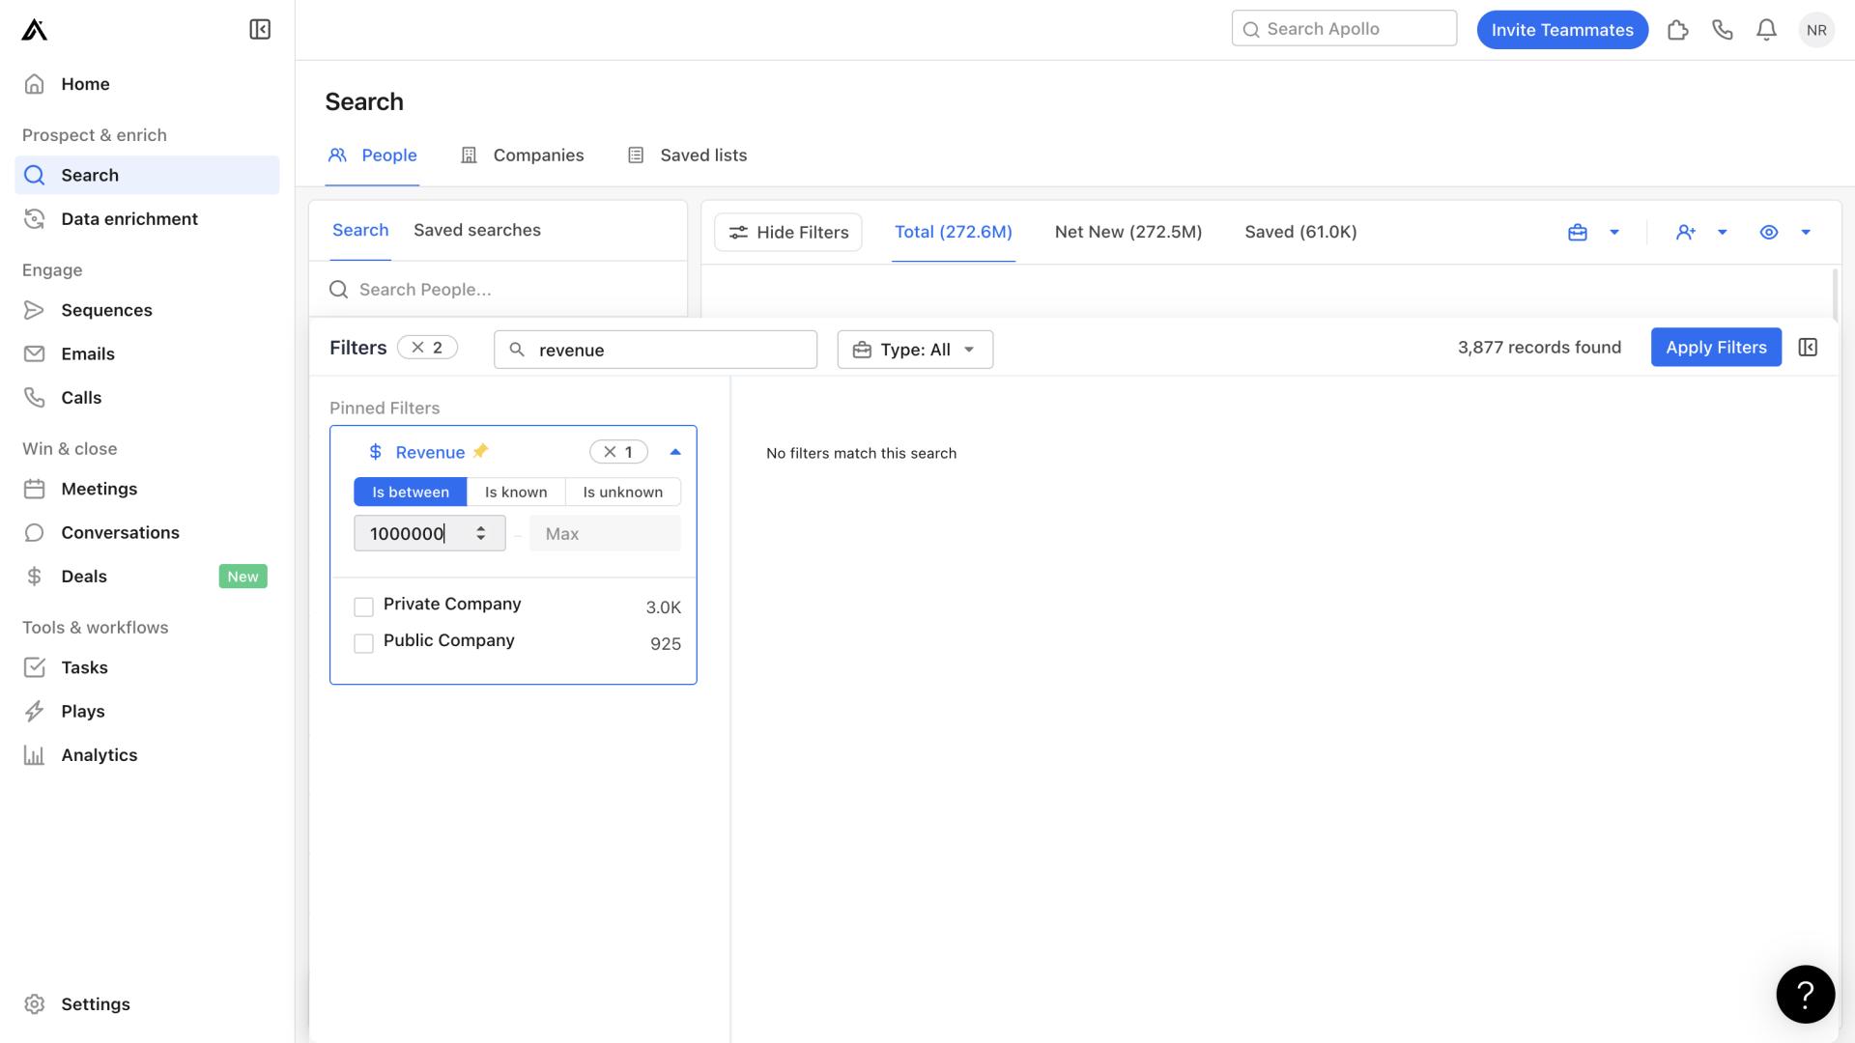1855x1043 pixels.
Task: Open the Type: All dropdown filter
Action: pyautogui.click(x=915, y=347)
